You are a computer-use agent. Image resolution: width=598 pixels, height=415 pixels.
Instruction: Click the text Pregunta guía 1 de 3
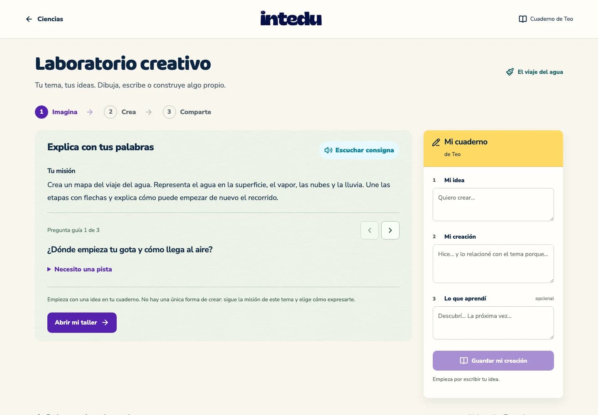click(74, 230)
